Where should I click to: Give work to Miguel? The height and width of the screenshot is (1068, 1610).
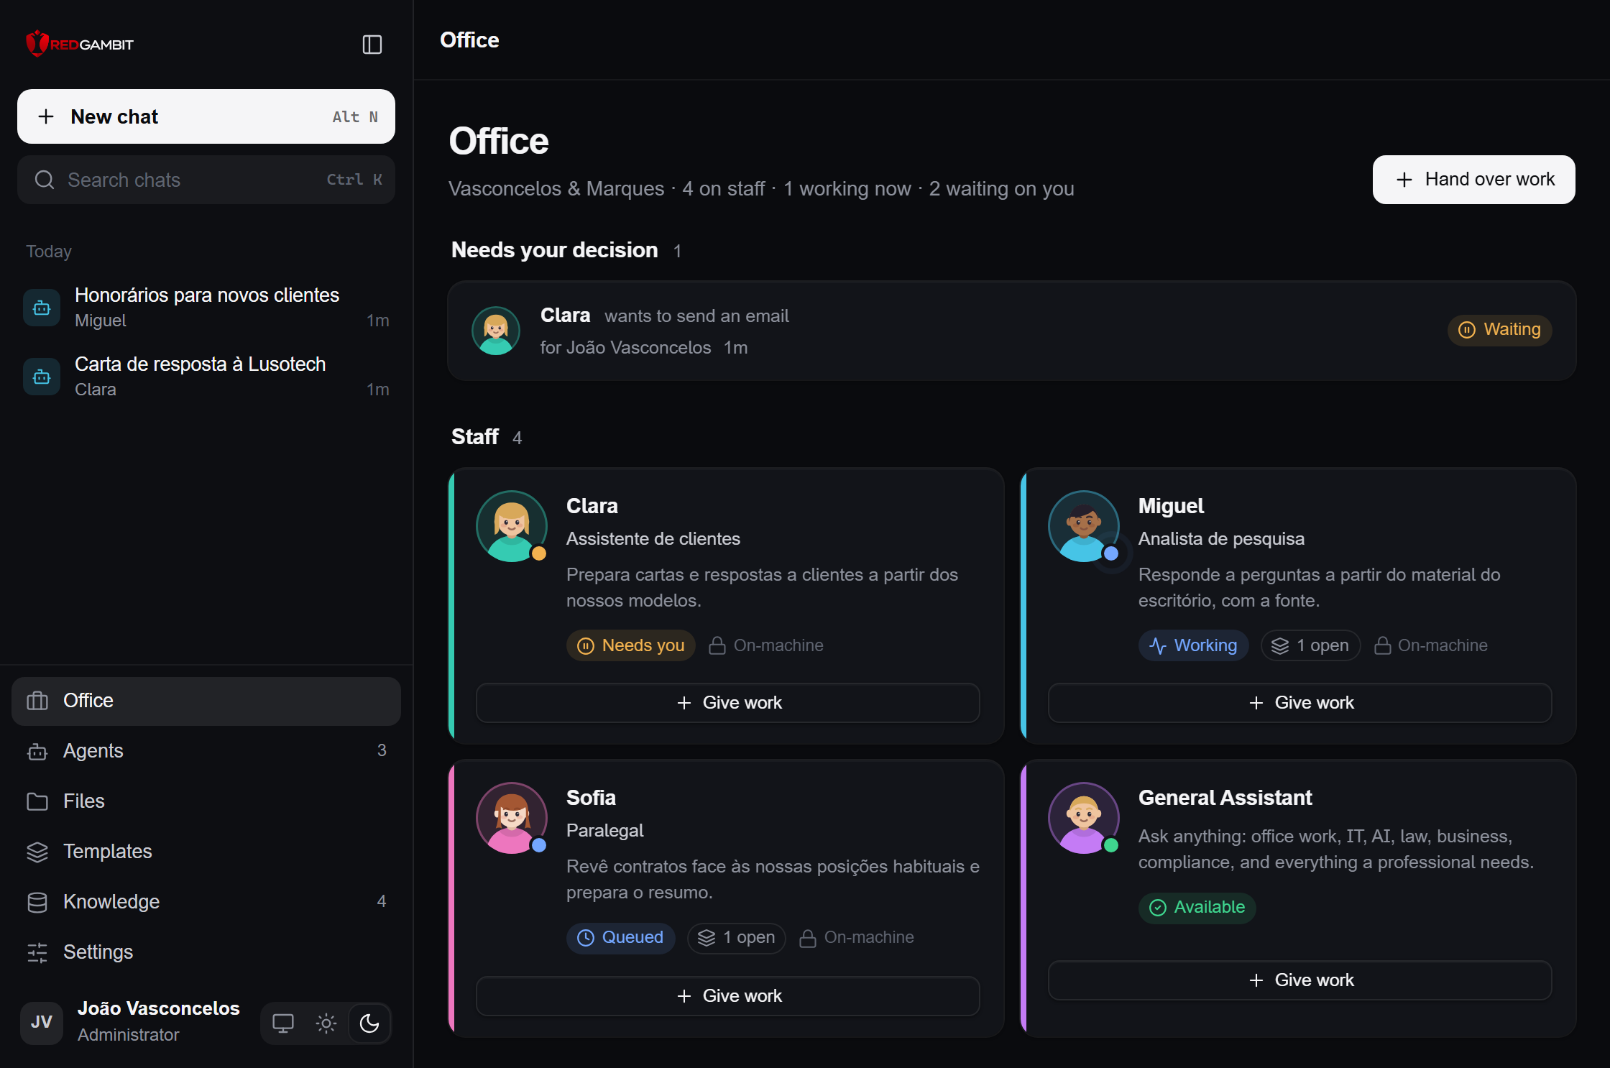point(1299,703)
